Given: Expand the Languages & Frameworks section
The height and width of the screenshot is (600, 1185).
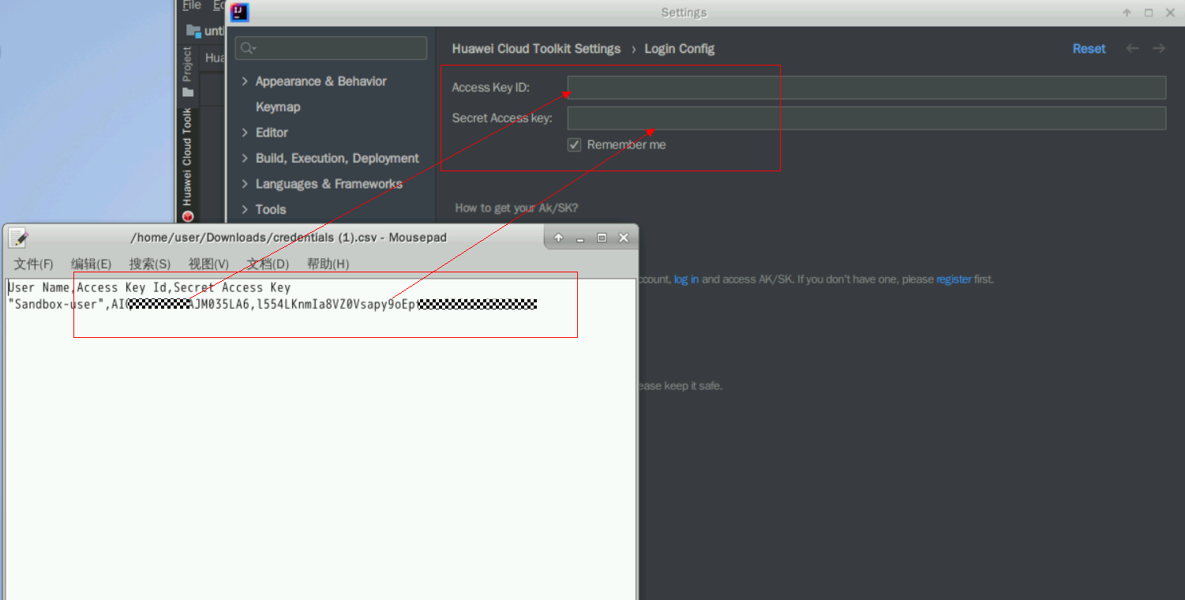Looking at the screenshot, I should pyautogui.click(x=245, y=184).
